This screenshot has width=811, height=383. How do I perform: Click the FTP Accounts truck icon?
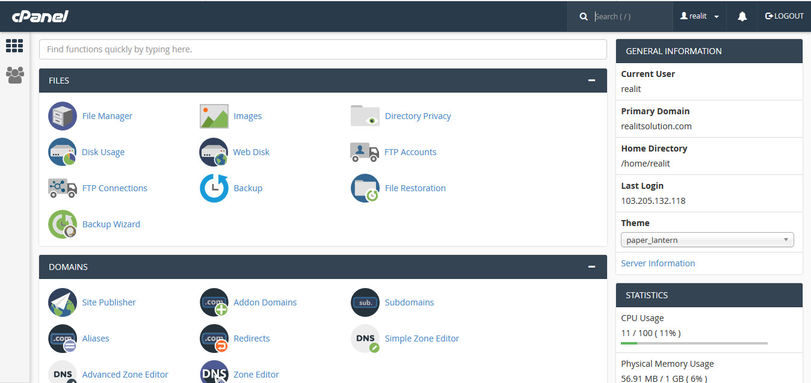coord(365,152)
